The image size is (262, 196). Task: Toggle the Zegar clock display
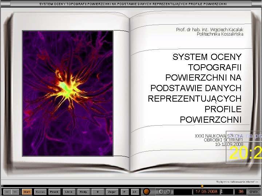click(112, 192)
